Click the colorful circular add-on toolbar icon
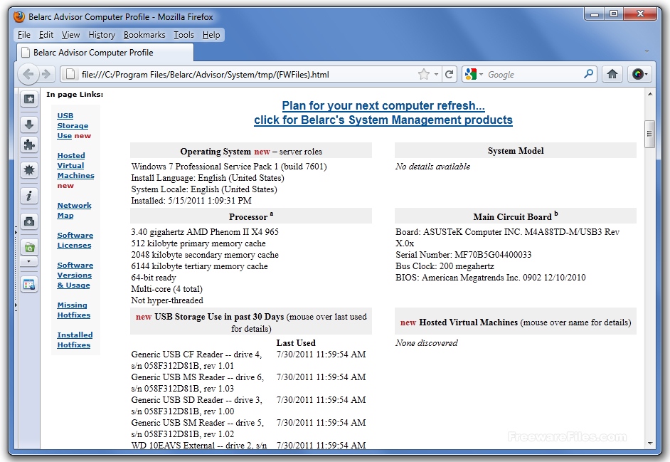Viewport: 670px width, 462px height. [638, 75]
